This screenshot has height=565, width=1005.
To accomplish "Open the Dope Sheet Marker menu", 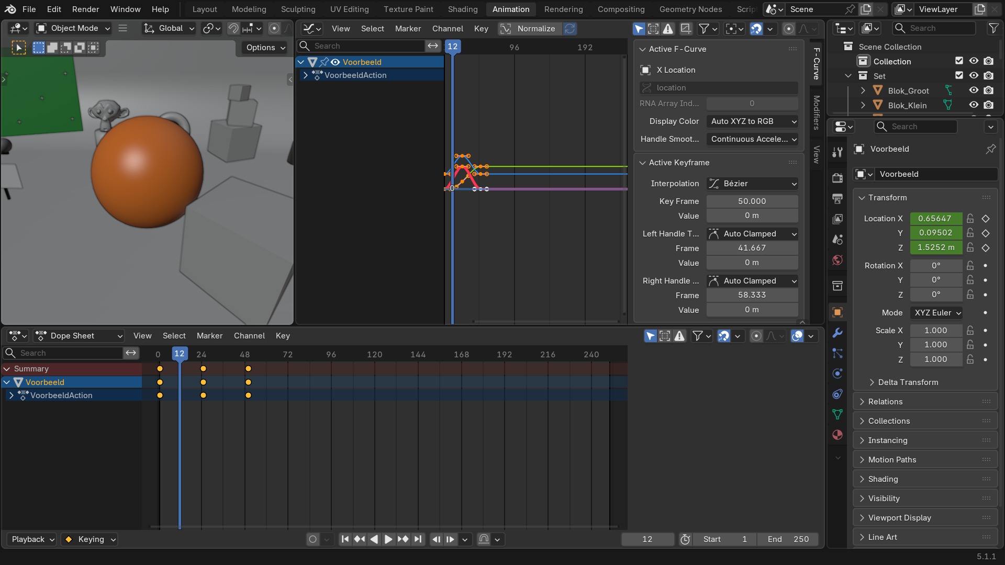I will pyautogui.click(x=209, y=336).
